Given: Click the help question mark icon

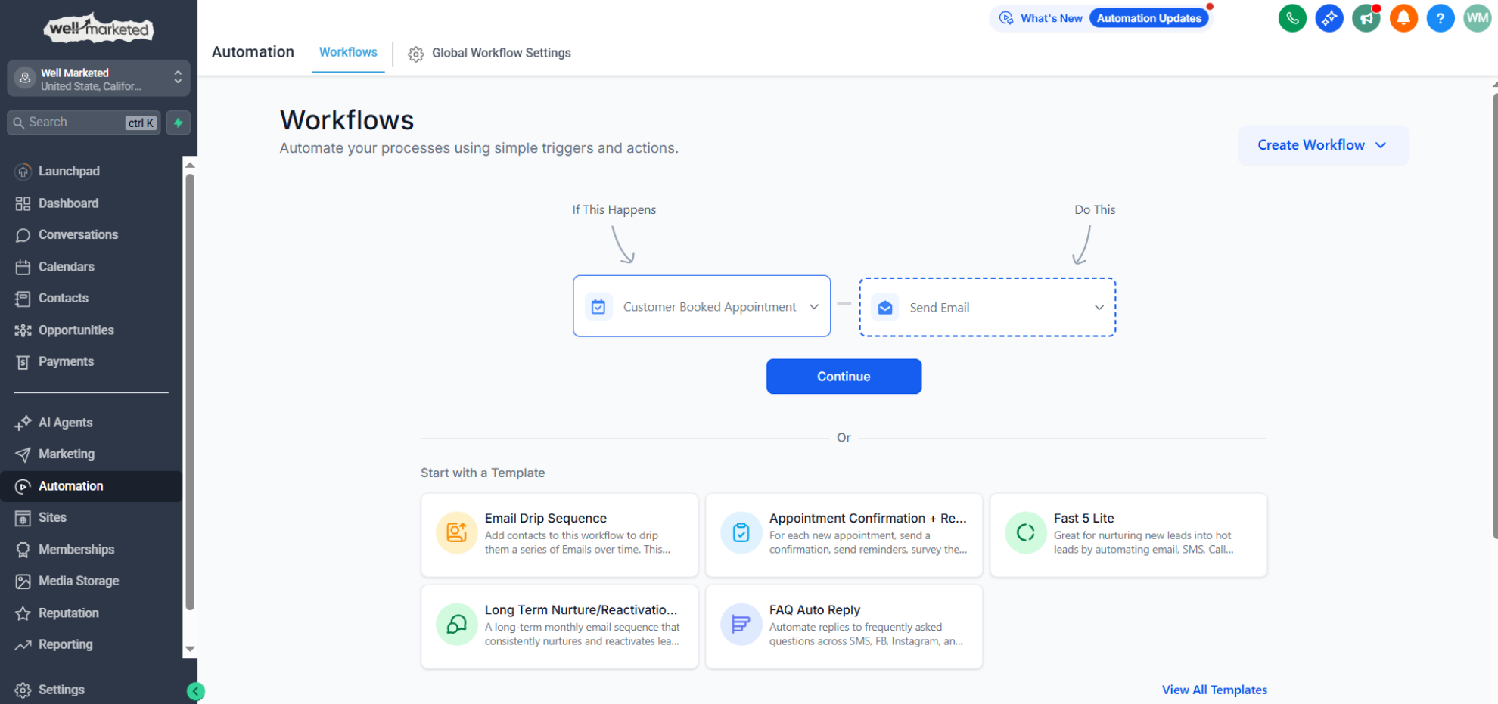Looking at the screenshot, I should click(1440, 18).
